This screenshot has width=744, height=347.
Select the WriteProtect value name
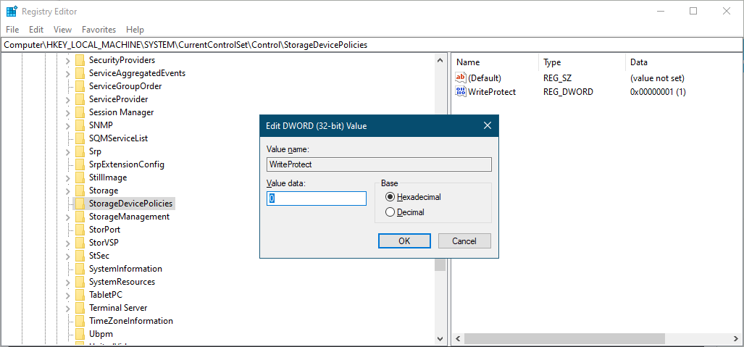click(492, 91)
